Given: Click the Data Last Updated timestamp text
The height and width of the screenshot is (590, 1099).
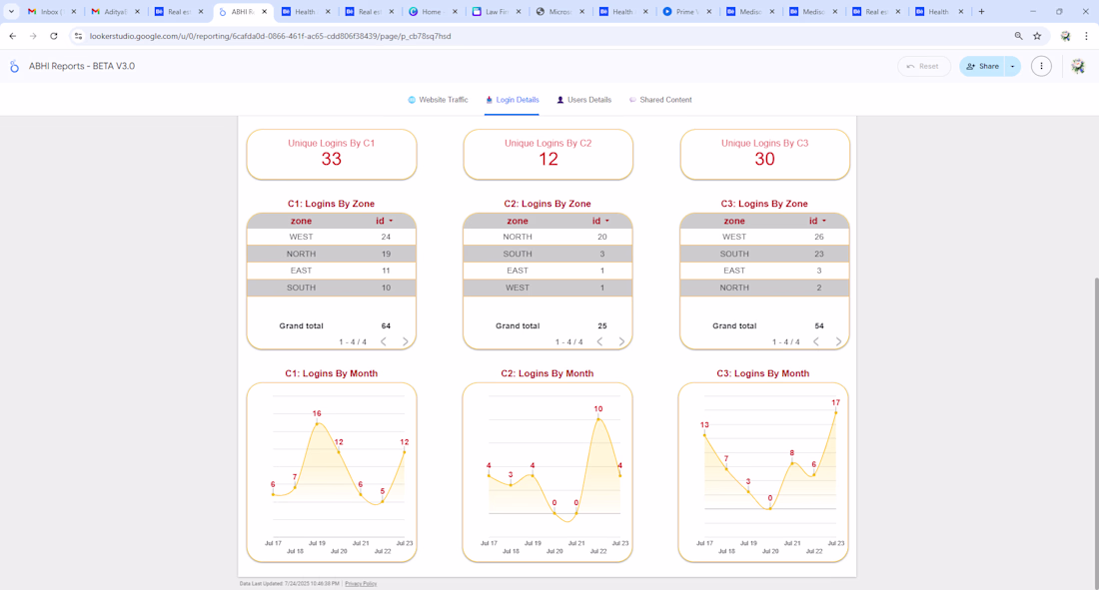Looking at the screenshot, I should tap(290, 584).
